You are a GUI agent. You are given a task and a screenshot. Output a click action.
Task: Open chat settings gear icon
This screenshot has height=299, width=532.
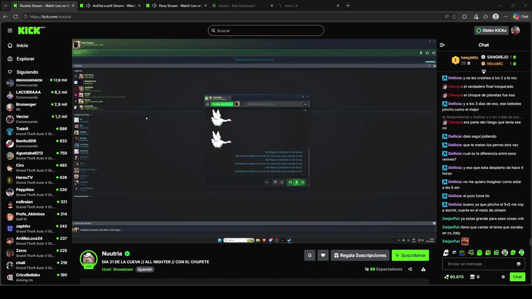503,277
